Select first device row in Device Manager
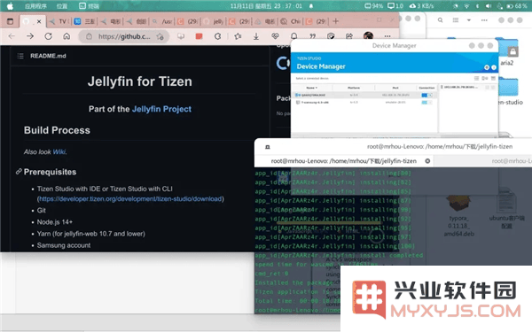The height and width of the screenshot is (332, 532). [364, 96]
